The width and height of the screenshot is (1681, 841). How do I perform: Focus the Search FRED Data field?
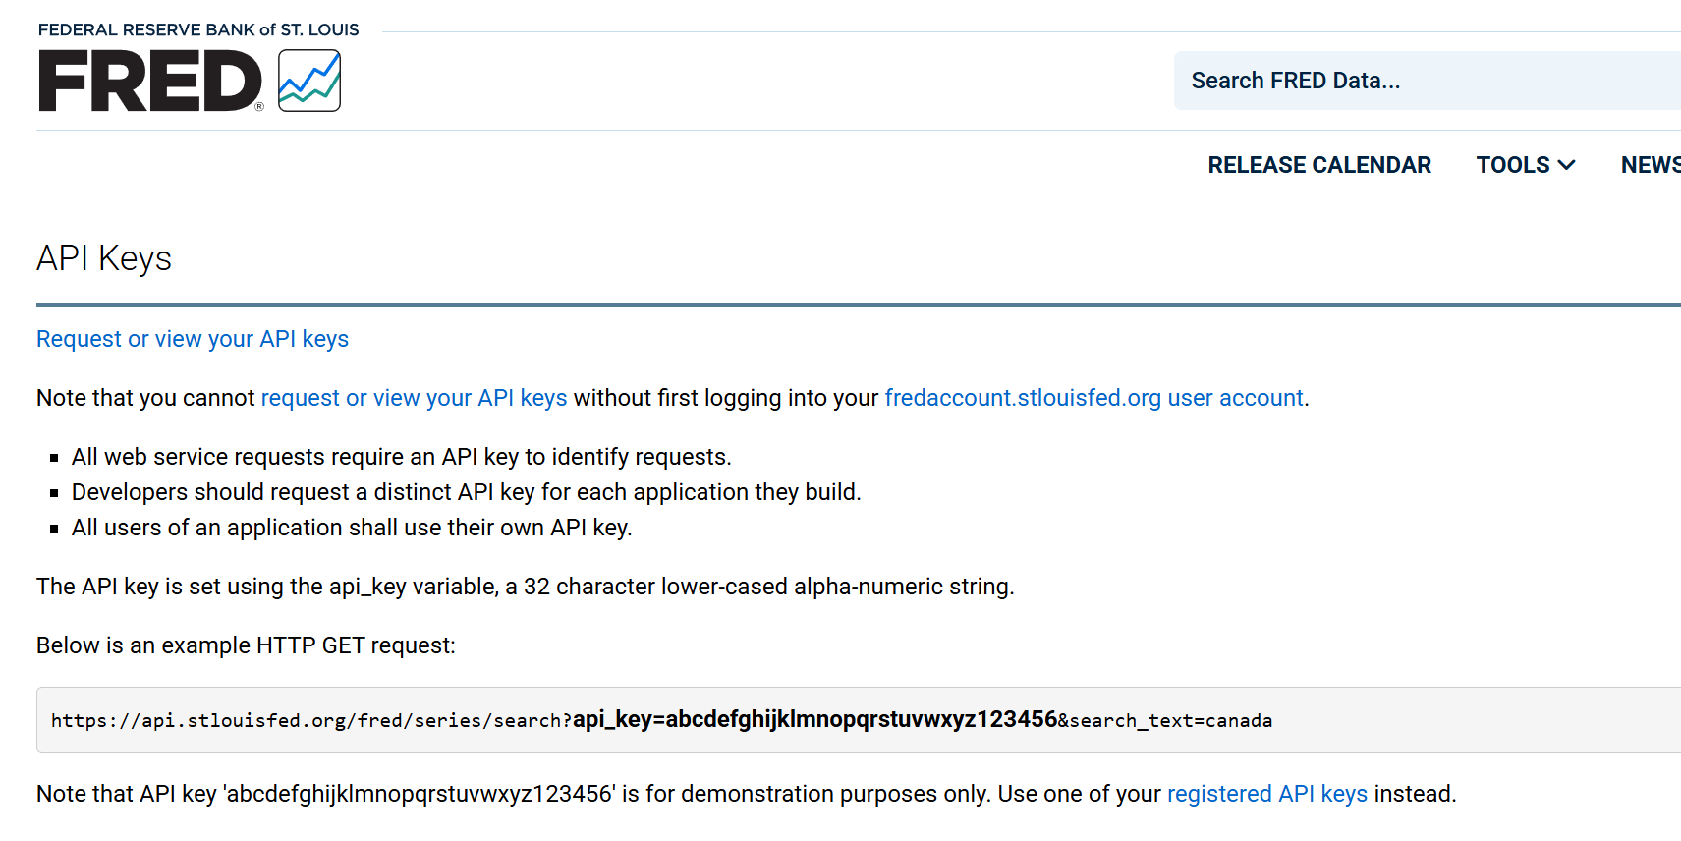[1425, 81]
